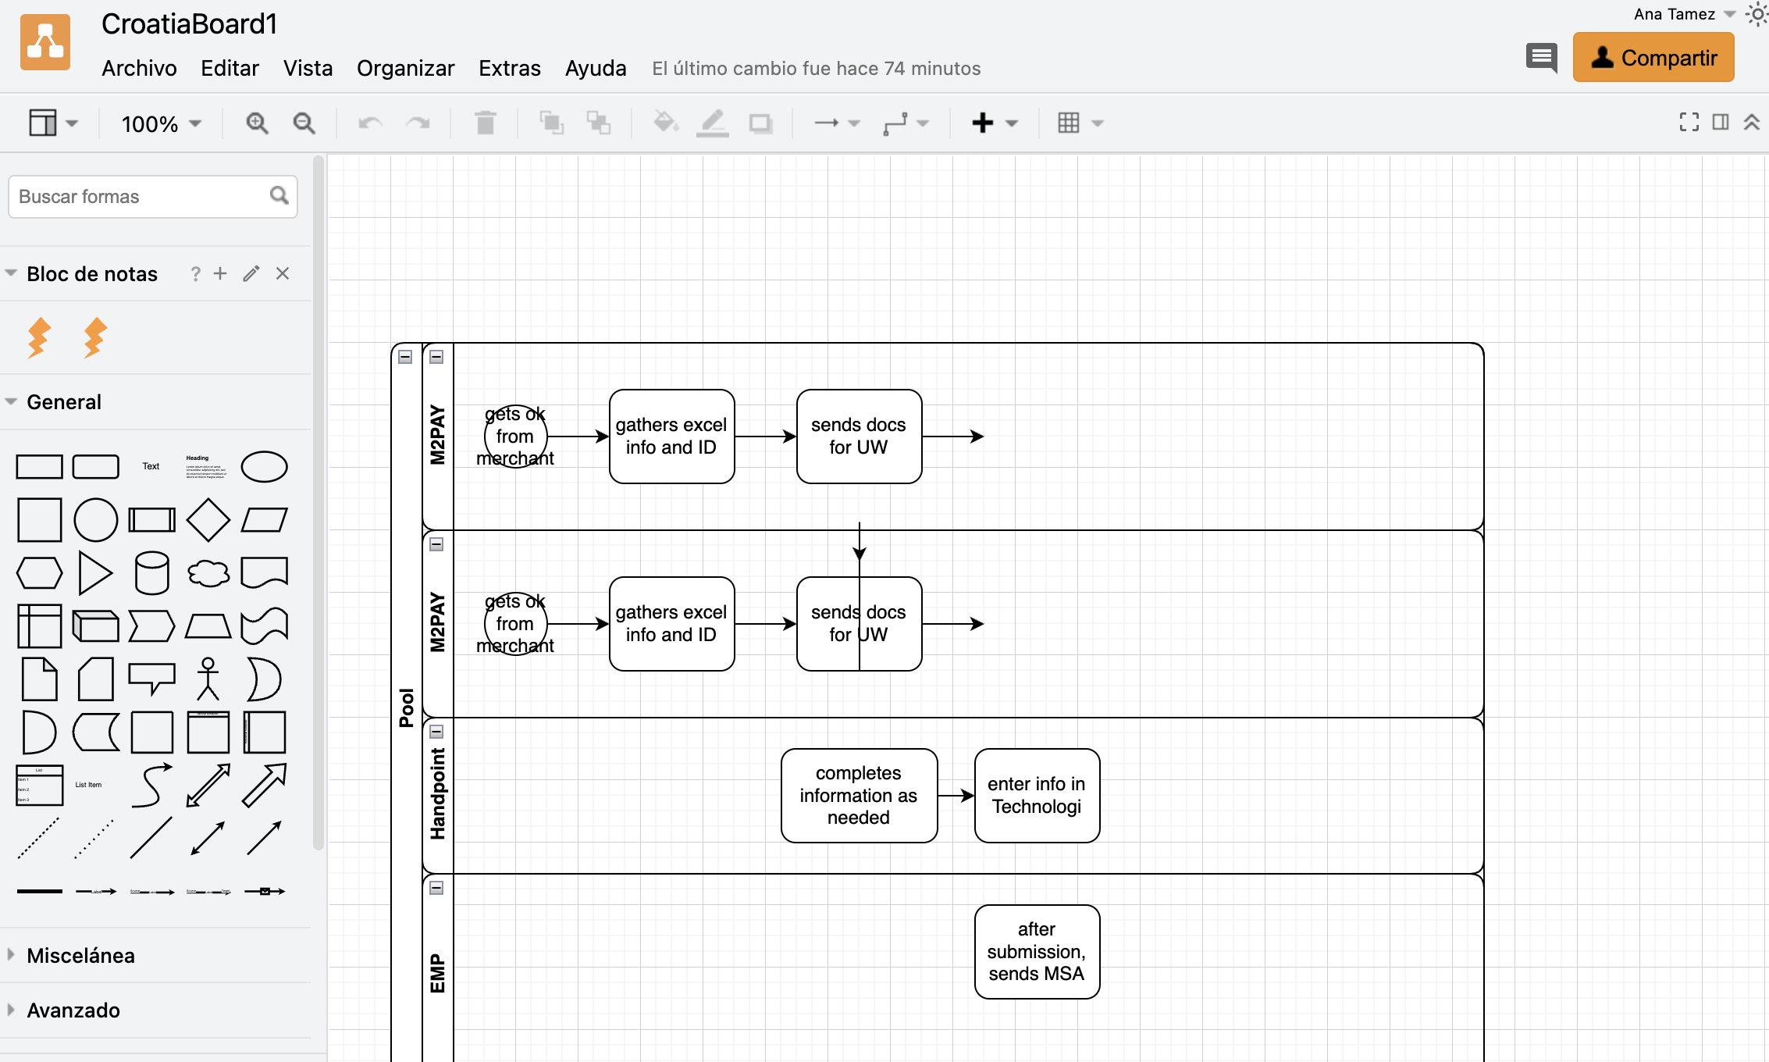Viewport: 1769px width, 1062px height.
Task: Expand the Avanzado shapes section
Action: click(73, 1010)
